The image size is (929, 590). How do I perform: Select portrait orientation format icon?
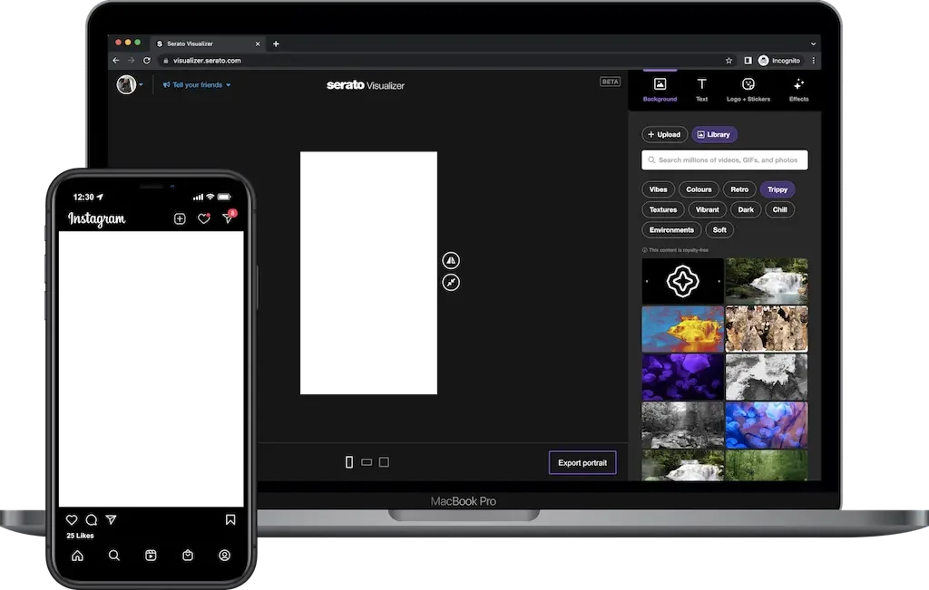coord(349,462)
